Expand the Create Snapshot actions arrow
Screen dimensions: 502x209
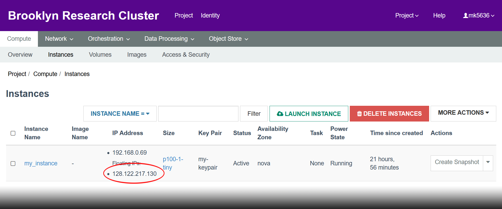[488, 163]
